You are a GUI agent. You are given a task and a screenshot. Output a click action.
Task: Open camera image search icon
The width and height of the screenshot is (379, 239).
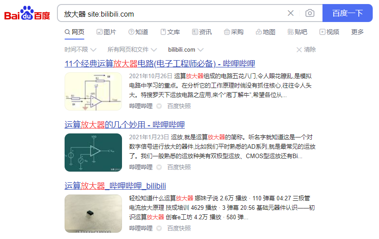(309, 13)
